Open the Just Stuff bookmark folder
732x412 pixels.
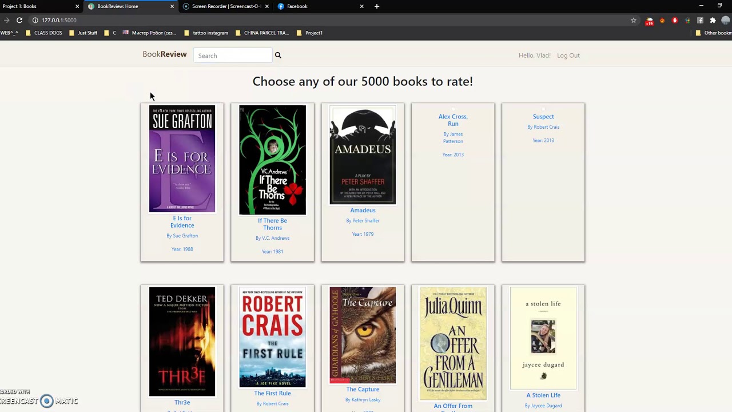coord(83,33)
